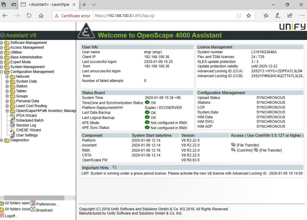Open the tab list dropdown chevron
The image size is (307, 220).
tap(94, 5)
